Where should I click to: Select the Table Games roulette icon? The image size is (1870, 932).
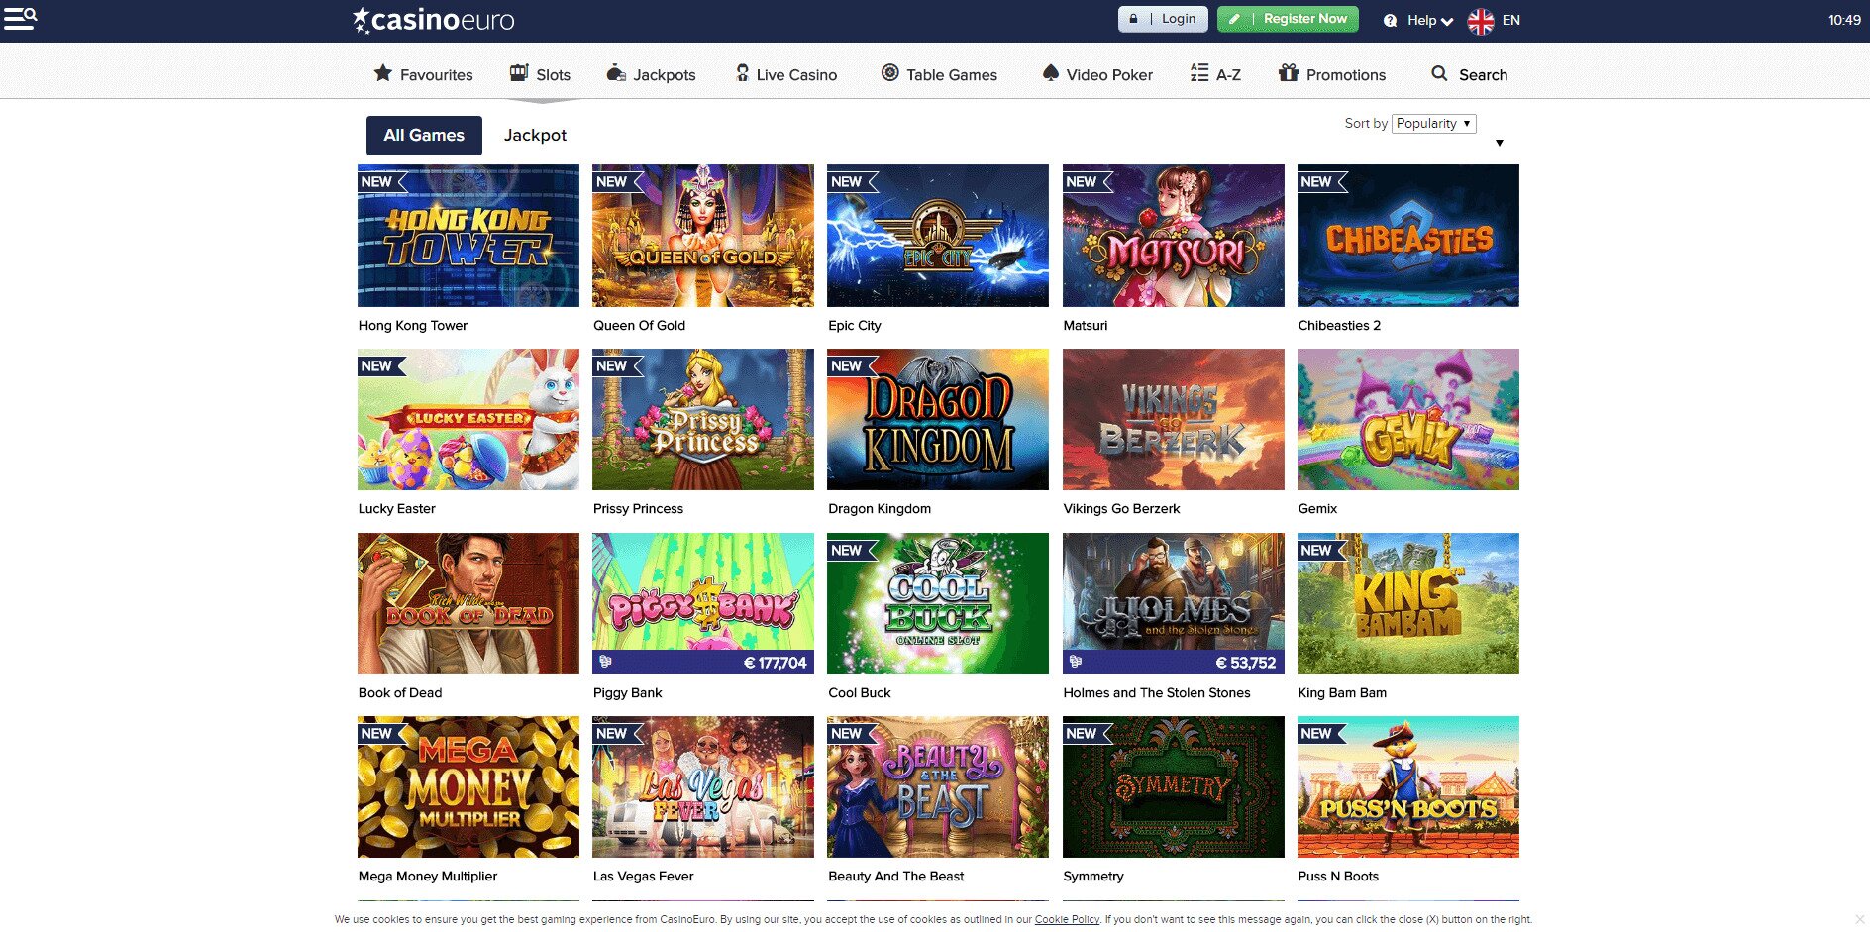(x=888, y=72)
